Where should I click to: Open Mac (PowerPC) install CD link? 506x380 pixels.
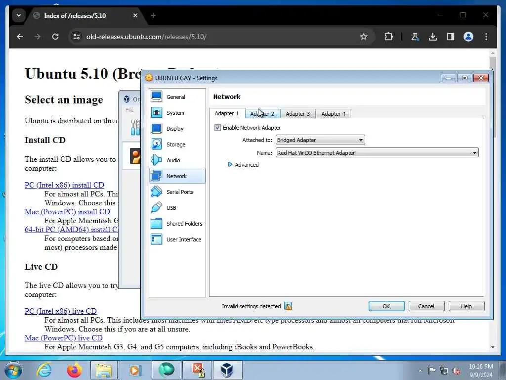pyautogui.click(x=67, y=212)
